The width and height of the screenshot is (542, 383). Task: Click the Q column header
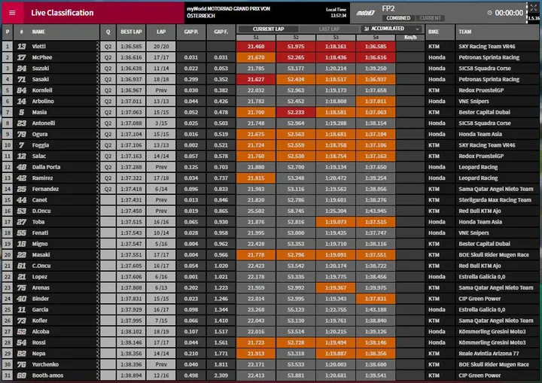tap(108, 32)
